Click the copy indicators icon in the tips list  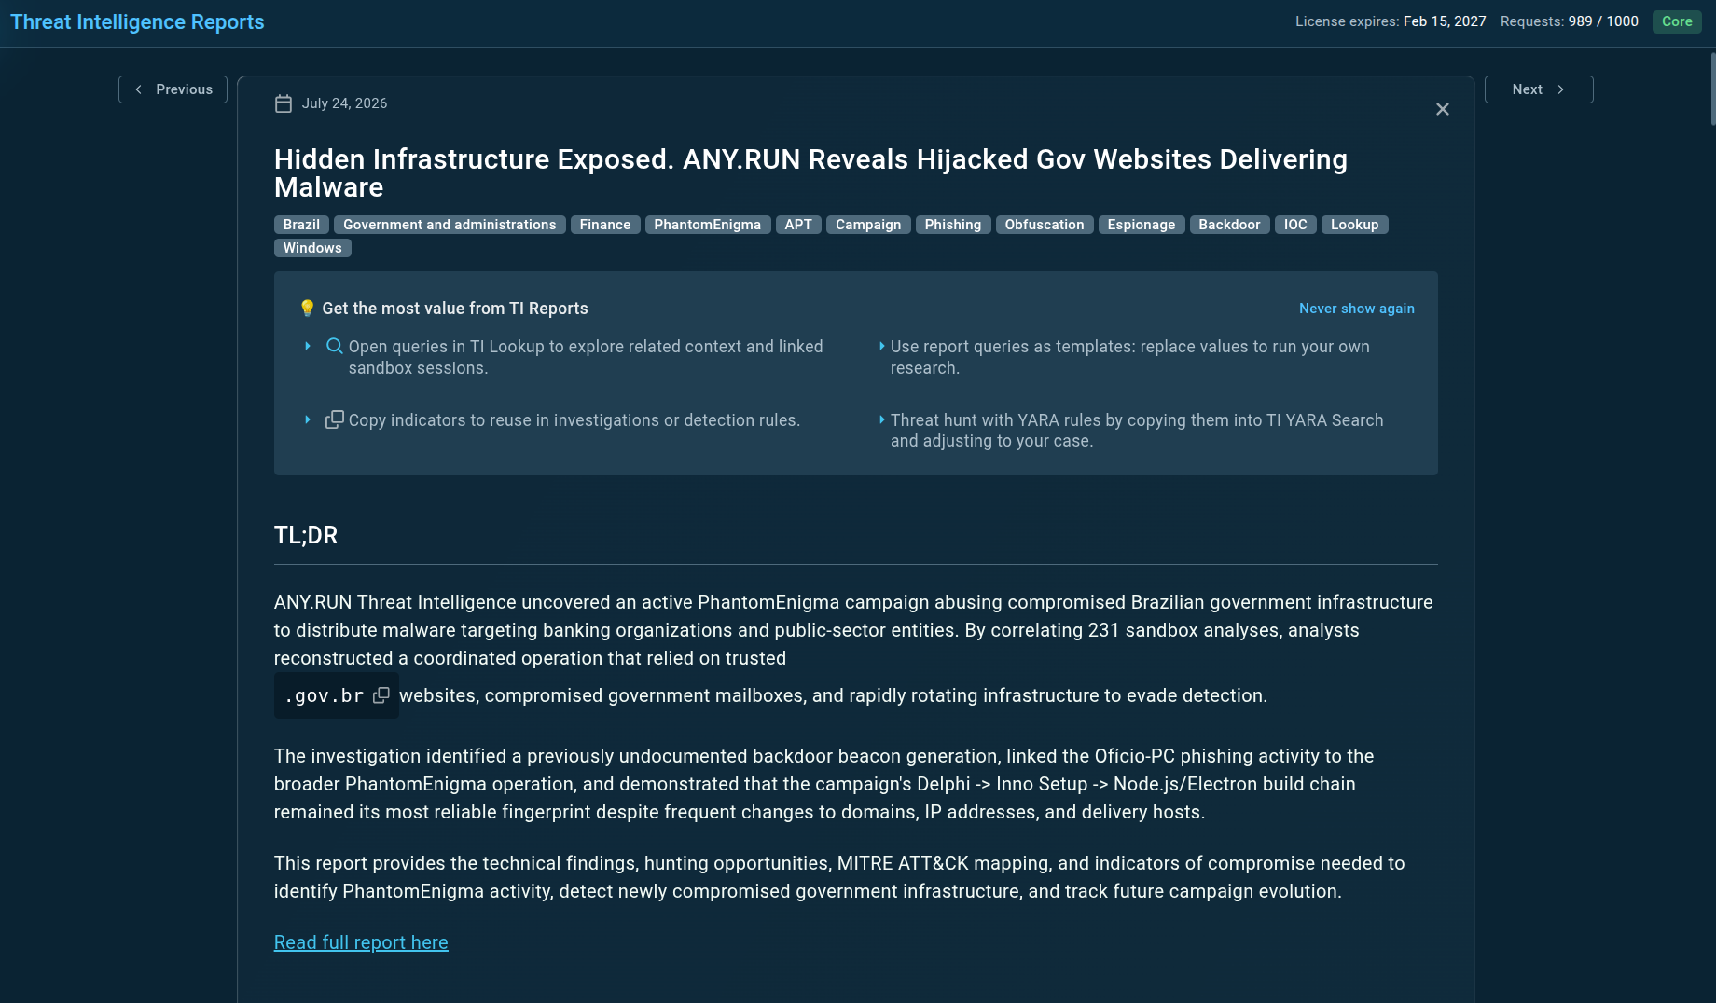click(x=334, y=419)
